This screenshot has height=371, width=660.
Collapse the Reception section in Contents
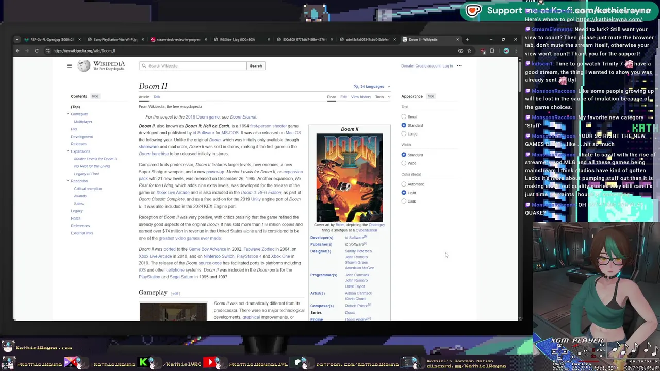68,181
